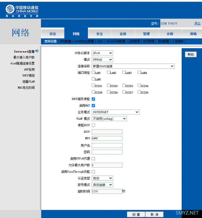Open the 绑定配置 submenu

(x=65, y=41)
